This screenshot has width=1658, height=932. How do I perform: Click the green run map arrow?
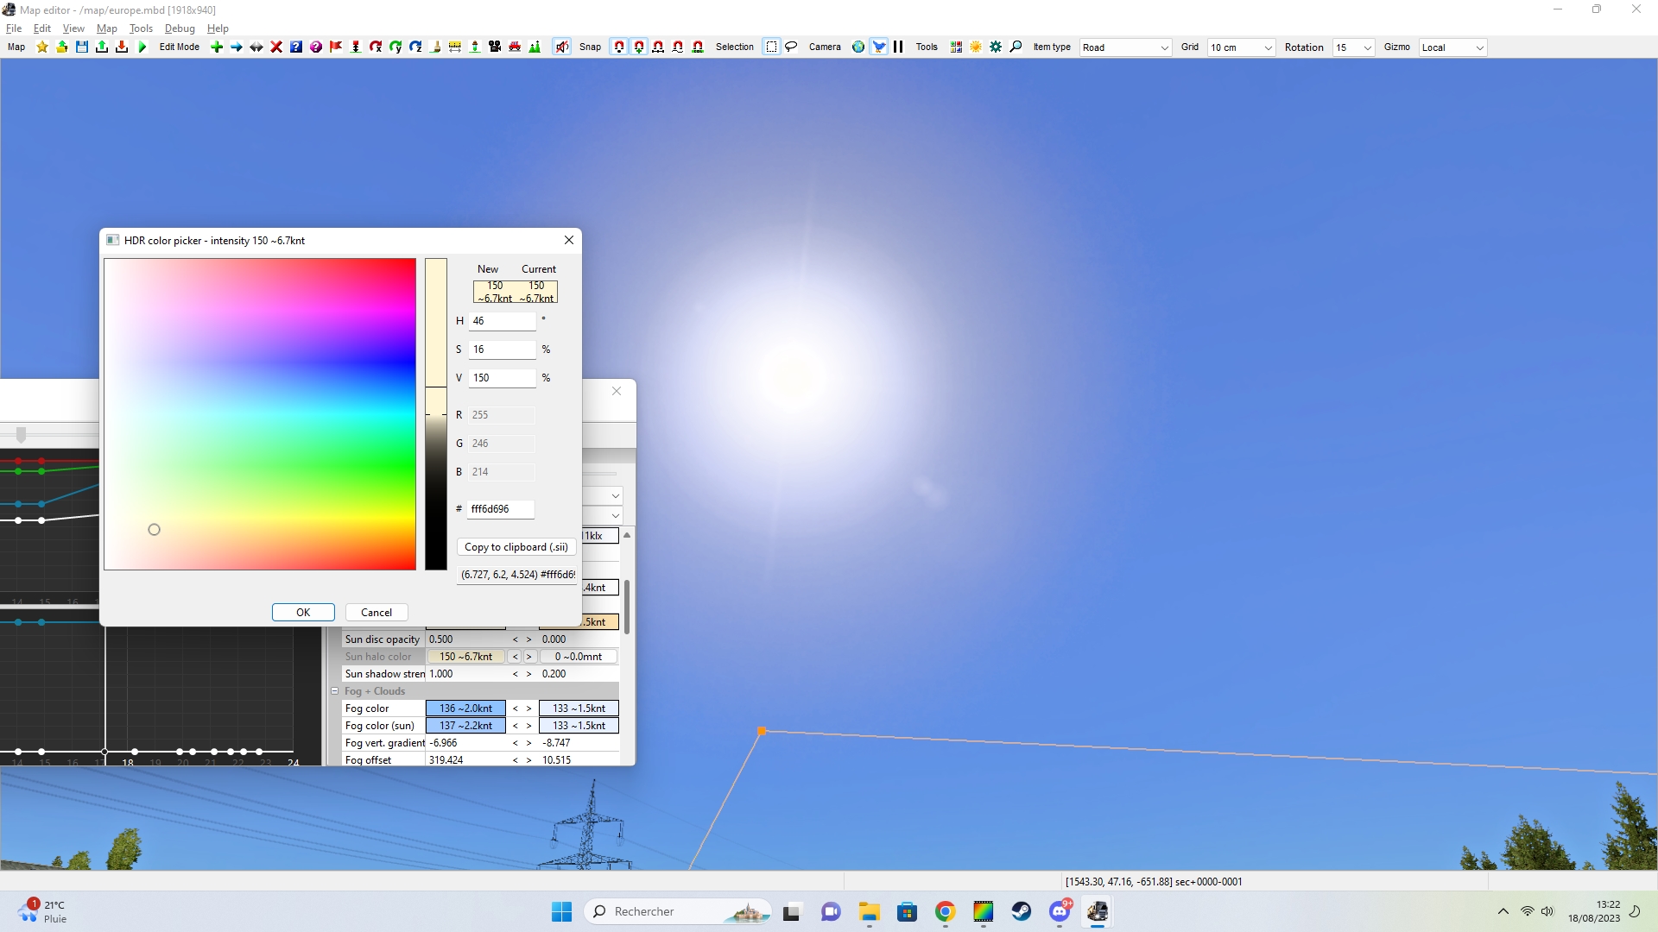tap(142, 47)
